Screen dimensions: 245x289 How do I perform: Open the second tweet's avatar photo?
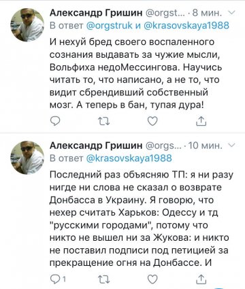27,157
